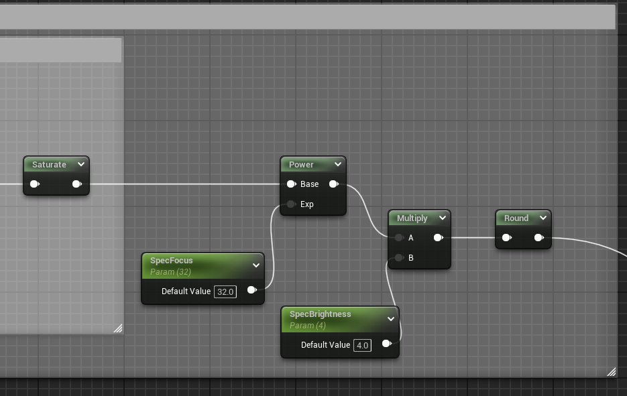
Task: Edit the SpecFocus default value 32.0
Action: (225, 291)
